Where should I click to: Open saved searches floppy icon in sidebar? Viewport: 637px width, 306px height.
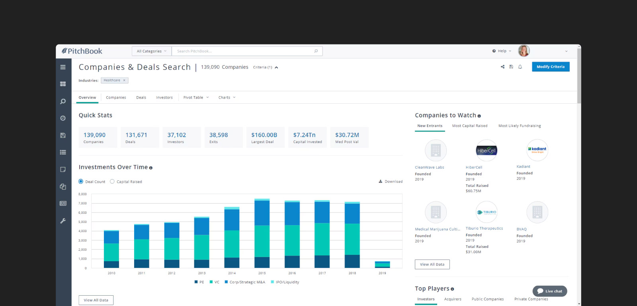tap(63, 136)
